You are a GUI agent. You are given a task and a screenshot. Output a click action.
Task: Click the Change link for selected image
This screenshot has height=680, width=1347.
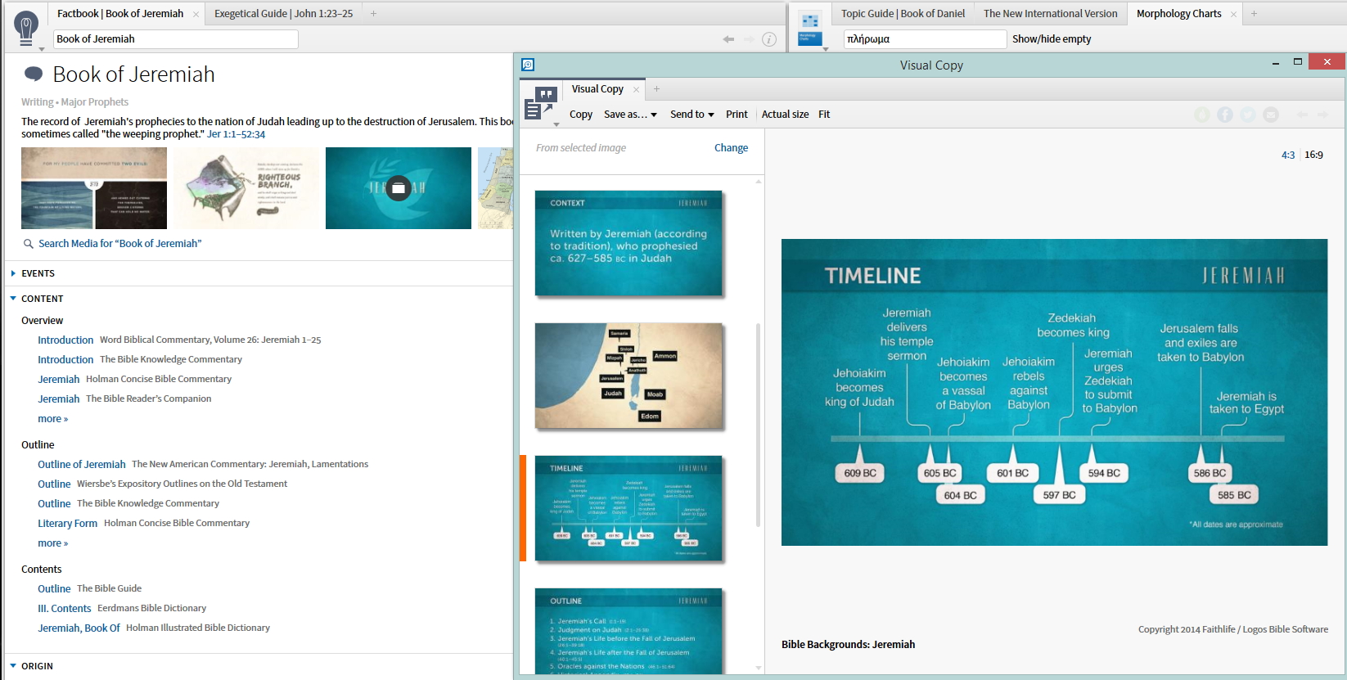coord(731,148)
